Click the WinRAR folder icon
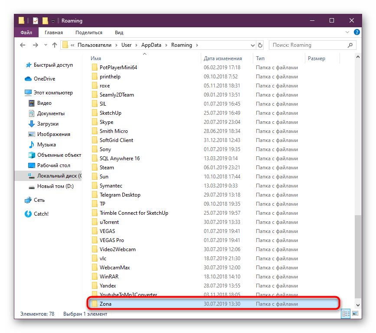This screenshot has width=376, height=333. click(95, 277)
